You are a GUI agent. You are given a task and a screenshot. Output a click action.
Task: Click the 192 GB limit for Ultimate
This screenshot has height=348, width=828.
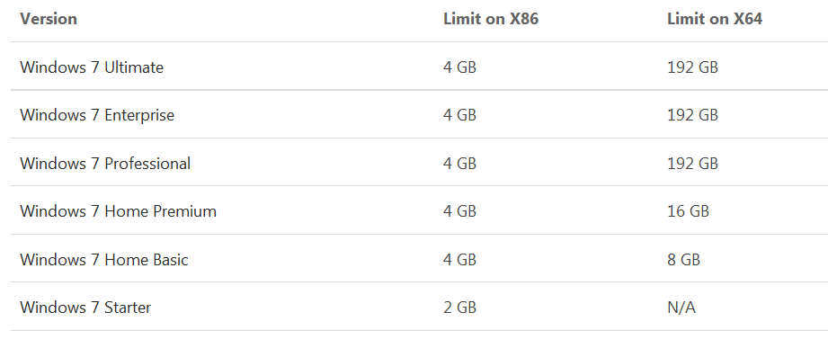point(692,67)
